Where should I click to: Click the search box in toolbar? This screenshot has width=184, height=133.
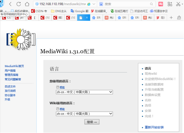pyautogui.click(x=126, y=4)
